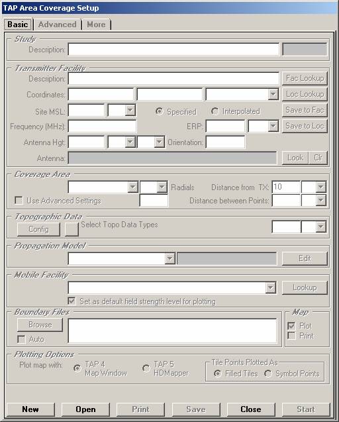Enable the Map Print checkbox
Viewport: 339px width, 422px height.
291,336
